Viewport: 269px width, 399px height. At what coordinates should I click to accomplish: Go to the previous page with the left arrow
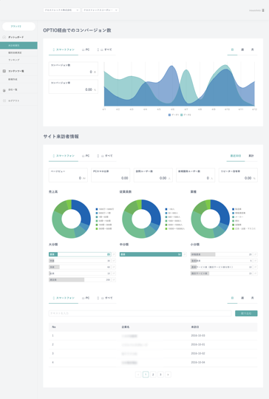click(138, 375)
